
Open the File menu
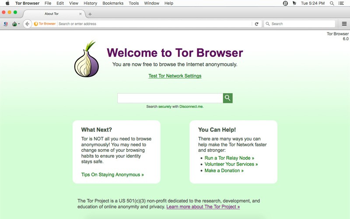point(48,3)
